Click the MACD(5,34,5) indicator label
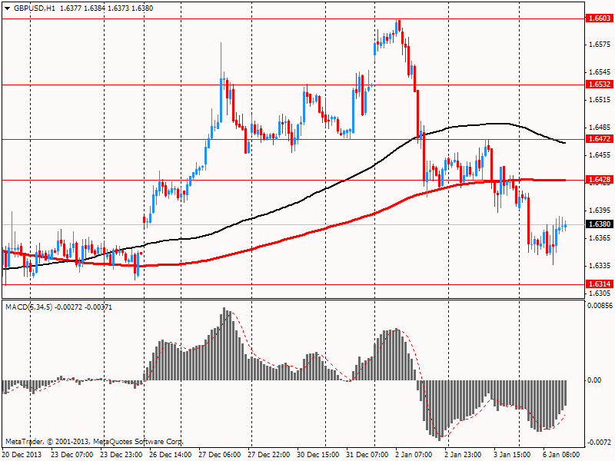 click(x=28, y=307)
